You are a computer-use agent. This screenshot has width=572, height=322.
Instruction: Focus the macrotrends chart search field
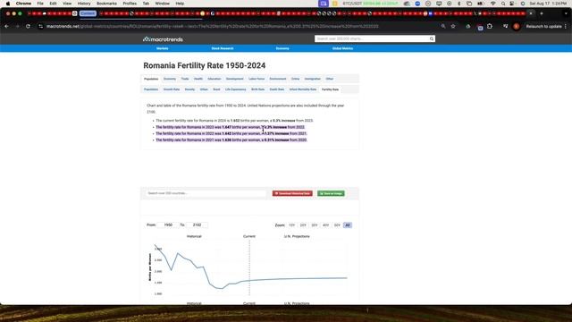372,38
